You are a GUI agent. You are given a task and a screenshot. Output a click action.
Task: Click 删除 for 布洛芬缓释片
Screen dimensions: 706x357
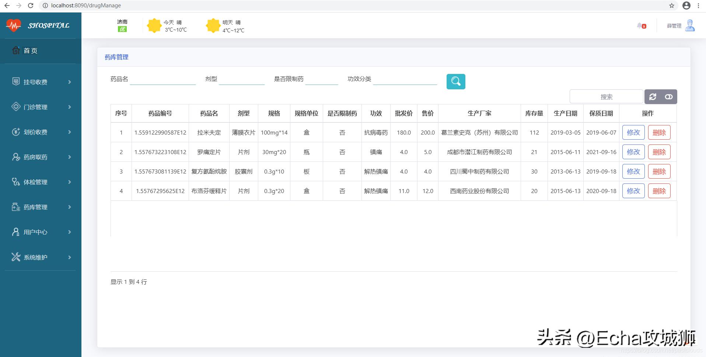659,191
